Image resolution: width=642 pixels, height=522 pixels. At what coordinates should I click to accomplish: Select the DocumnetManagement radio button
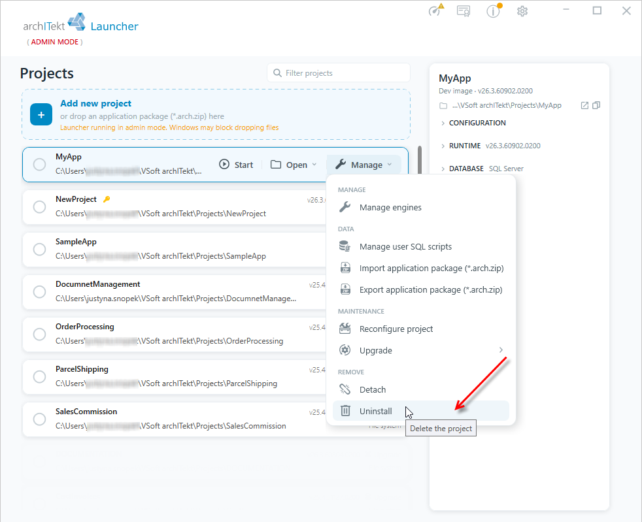coord(39,291)
